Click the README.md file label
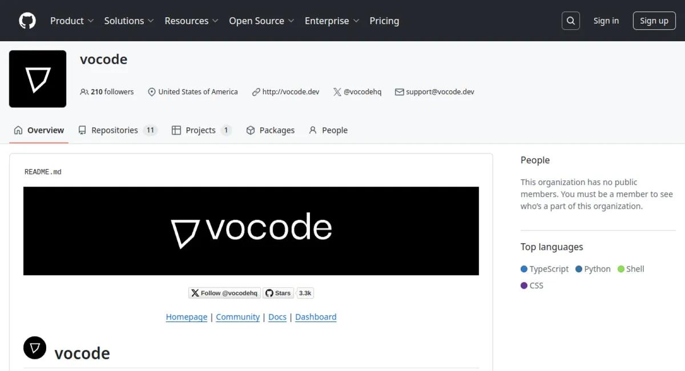685x371 pixels. [43, 172]
